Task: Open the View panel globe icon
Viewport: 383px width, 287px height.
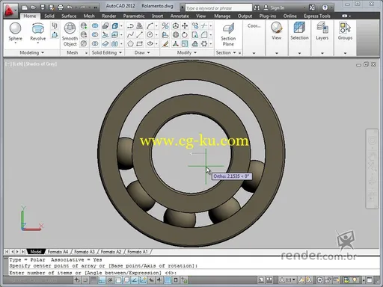Action: pos(276,28)
